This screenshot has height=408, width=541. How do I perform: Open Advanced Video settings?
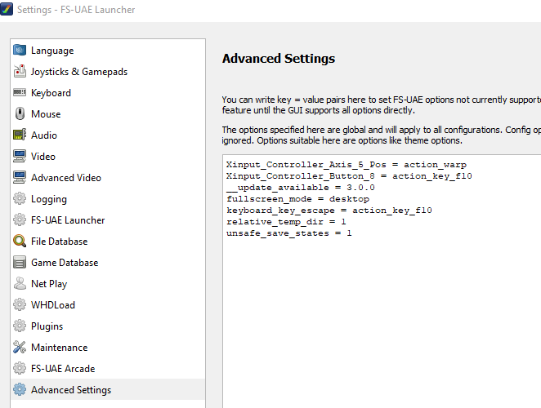click(108, 177)
